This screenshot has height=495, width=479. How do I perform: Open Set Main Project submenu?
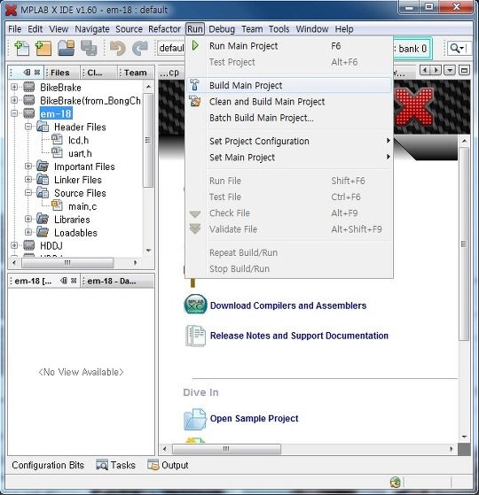click(x=289, y=158)
